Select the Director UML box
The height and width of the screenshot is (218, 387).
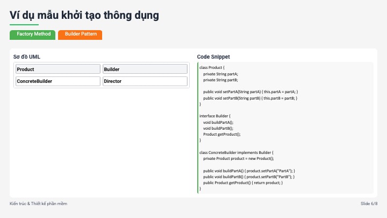(145, 81)
